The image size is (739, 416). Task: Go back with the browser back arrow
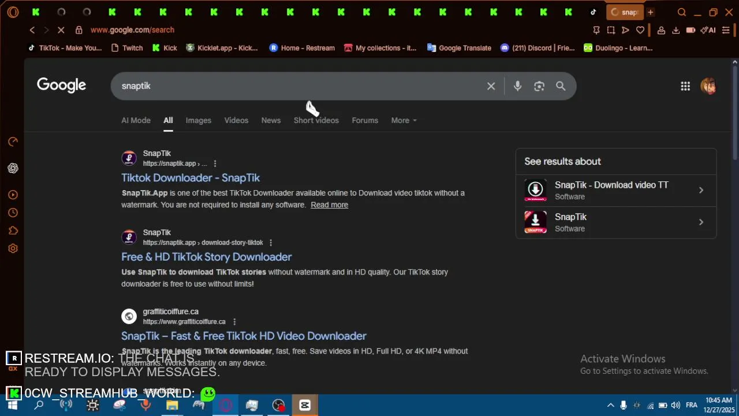32,30
